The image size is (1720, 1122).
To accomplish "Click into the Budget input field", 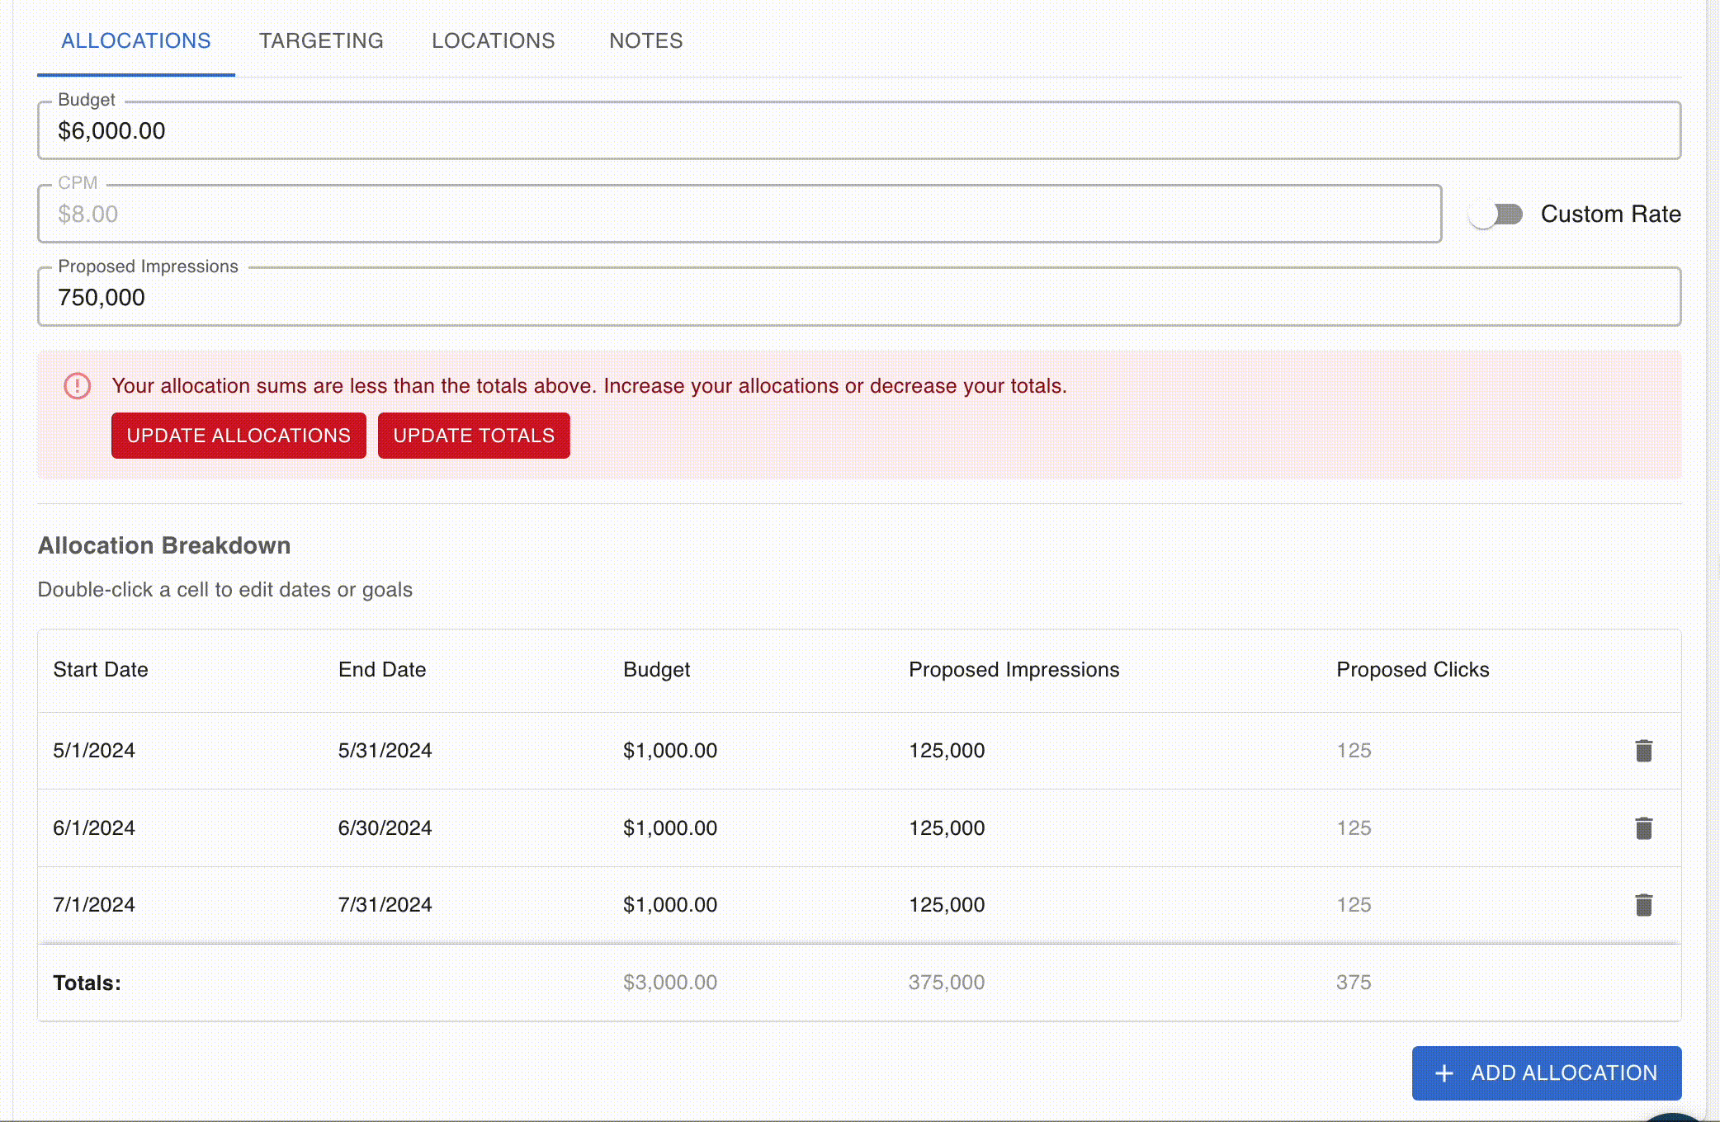I will coord(858,131).
